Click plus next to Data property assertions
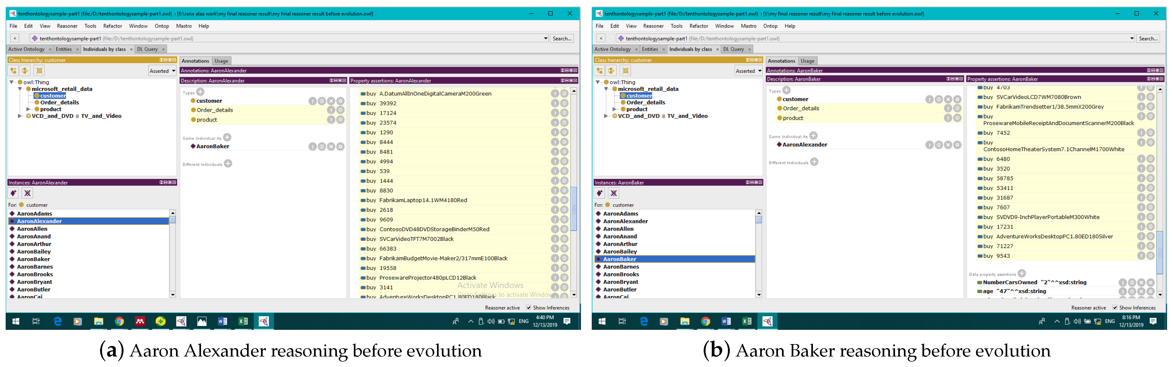Screen dimensions: 1173x367 [x=1022, y=274]
